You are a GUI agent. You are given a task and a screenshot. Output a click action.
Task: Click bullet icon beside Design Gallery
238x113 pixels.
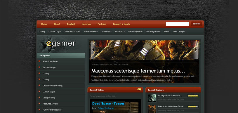(x=39, y=98)
